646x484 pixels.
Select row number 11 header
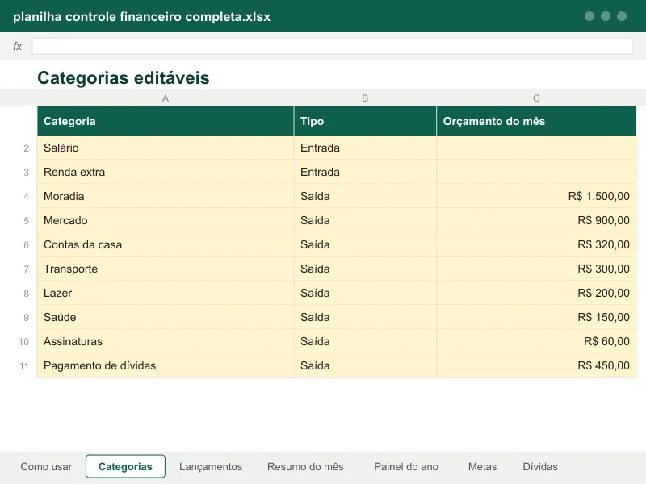(24, 366)
